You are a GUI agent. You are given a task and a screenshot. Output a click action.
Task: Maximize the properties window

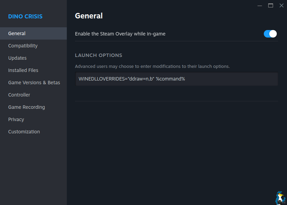pyautogui.click(x=271, y=5)
